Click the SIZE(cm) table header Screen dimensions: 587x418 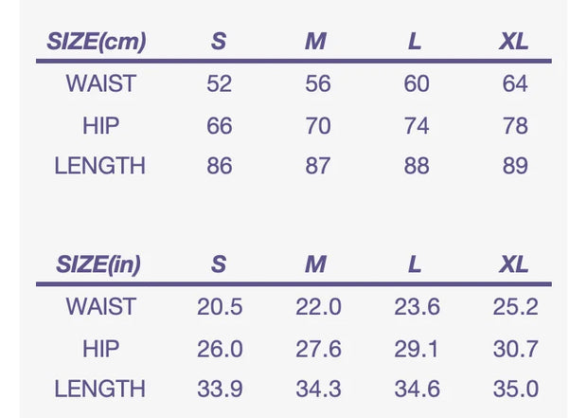pyautogui.click(x=96, y=43)
